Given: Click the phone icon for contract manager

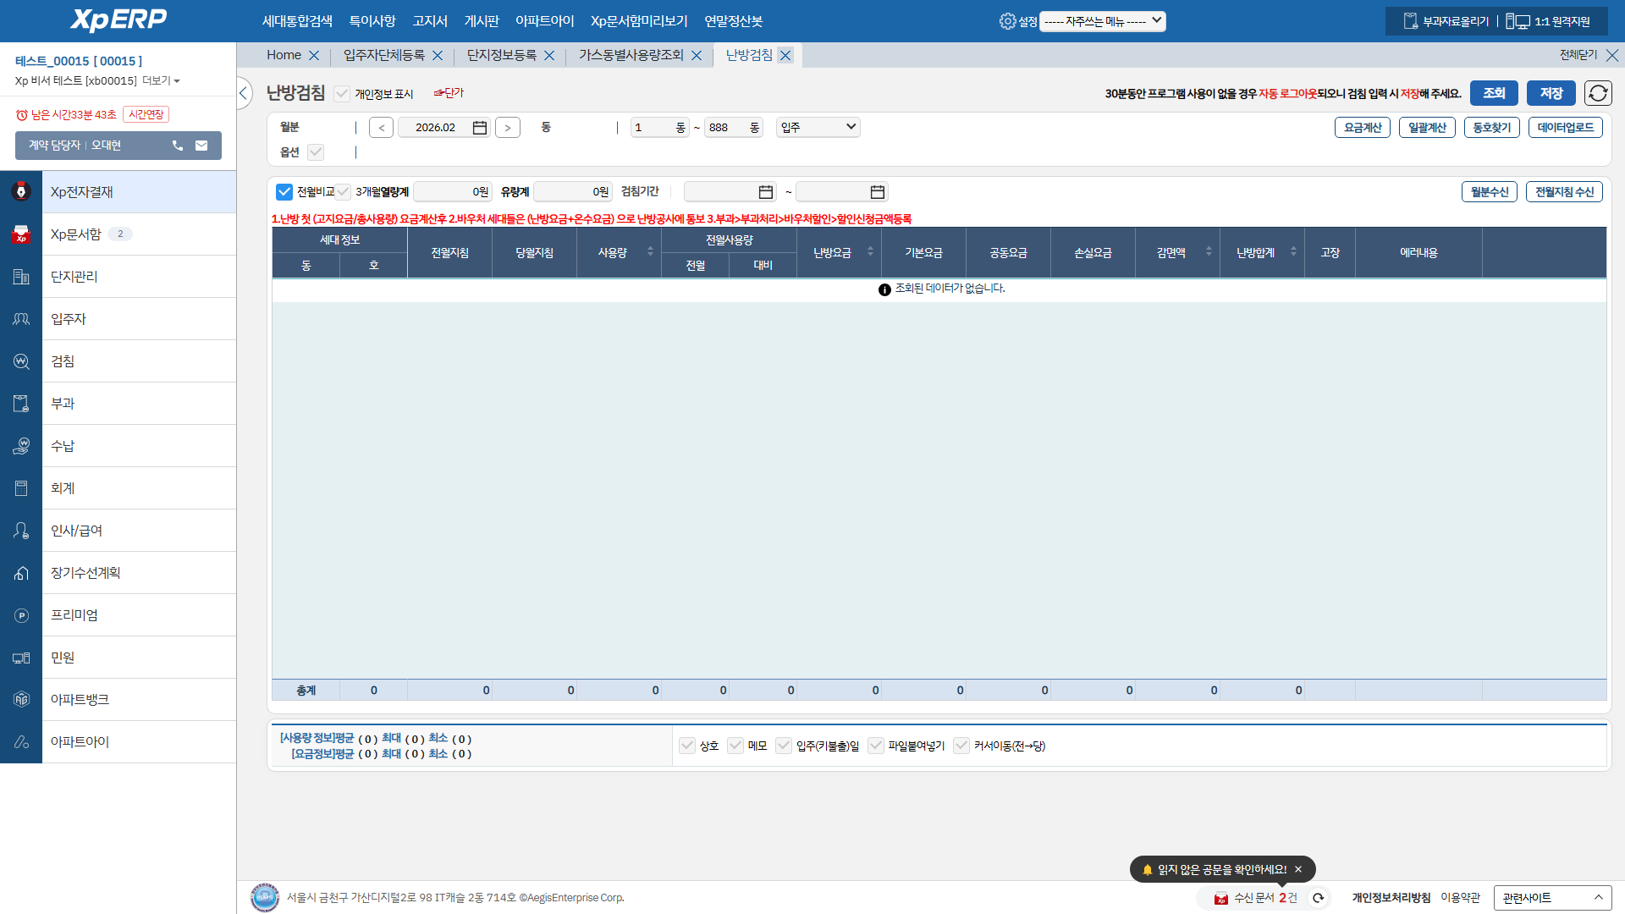Looking at the screenshot, I should pyautogui.click(x=178, y=146).
